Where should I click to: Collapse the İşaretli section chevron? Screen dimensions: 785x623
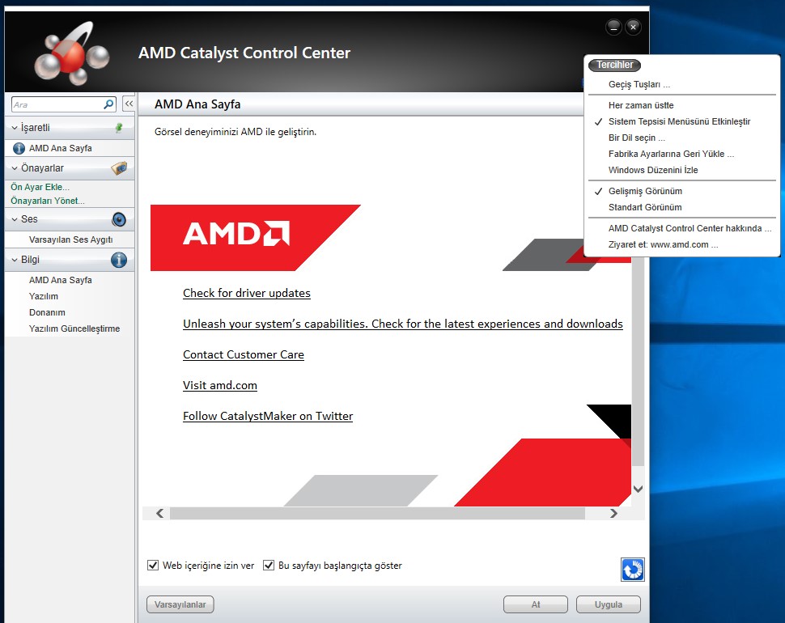click(x=15, y=128)
